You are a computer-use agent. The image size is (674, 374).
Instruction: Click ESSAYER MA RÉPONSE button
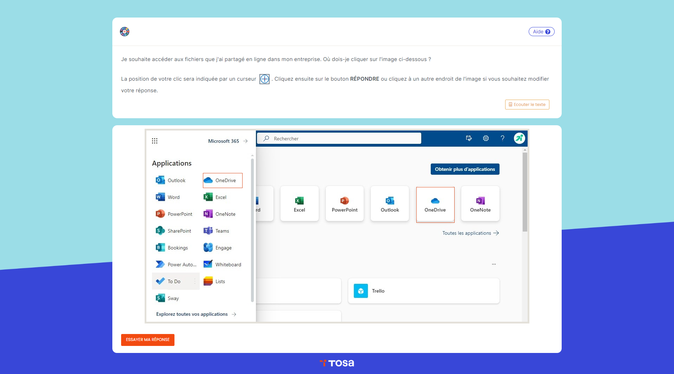click(148, 340)
